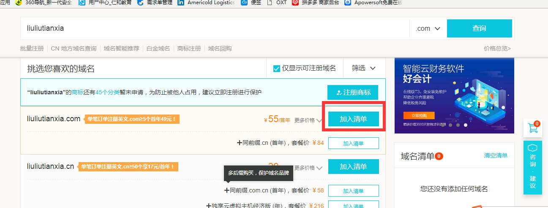Click the domain search input field

(x=215, y=29)
